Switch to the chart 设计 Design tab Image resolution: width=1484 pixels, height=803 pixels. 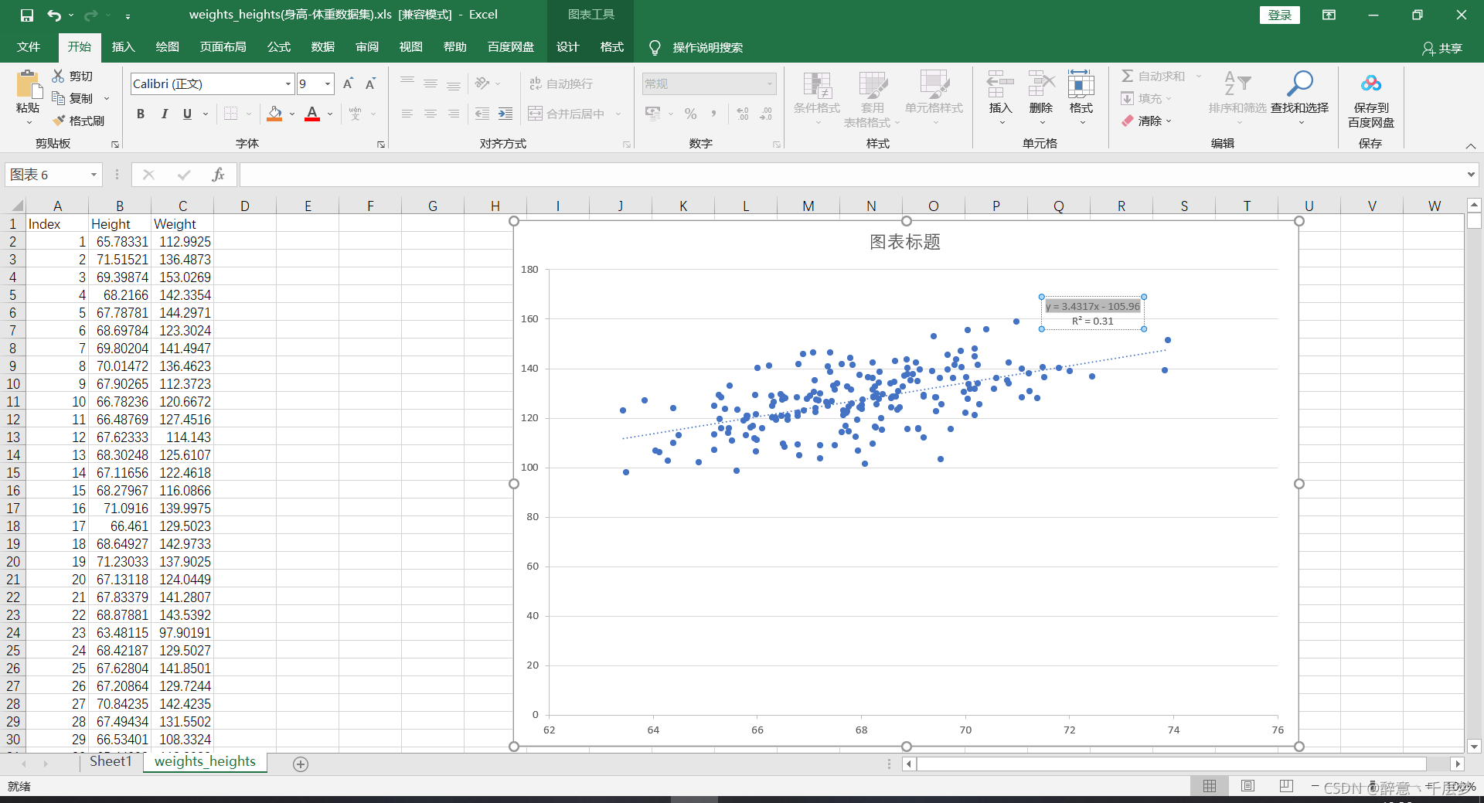point(567,47)
